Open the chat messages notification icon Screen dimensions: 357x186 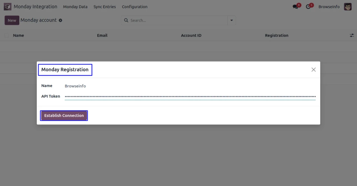pyautogui.click(x=295, y=7)
